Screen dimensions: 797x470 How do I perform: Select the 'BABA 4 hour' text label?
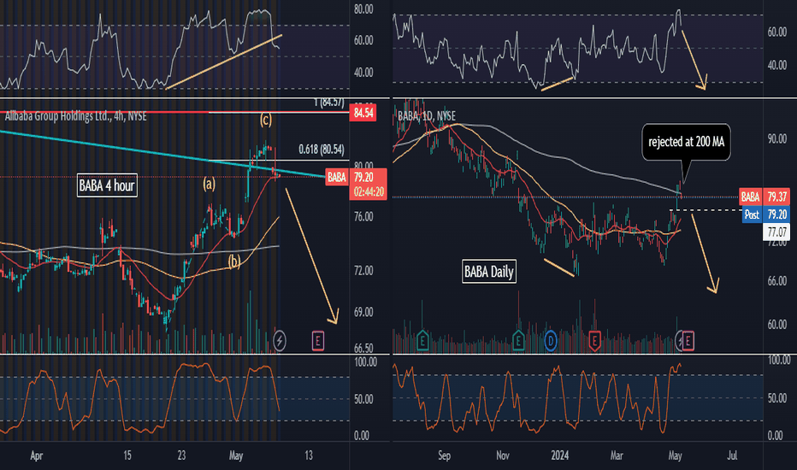pyautogui.click(x=107, y=185)
